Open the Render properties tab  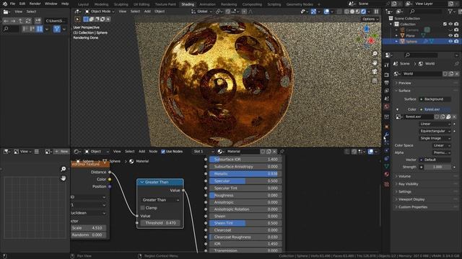tap(387, 75)
